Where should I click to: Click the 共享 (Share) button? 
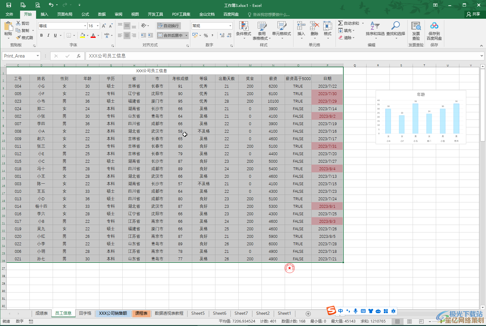(473, 14)
